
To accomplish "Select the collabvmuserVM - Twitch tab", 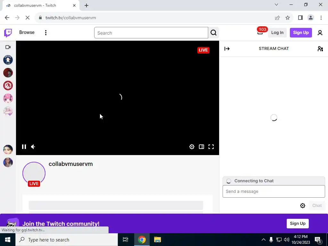I will [x=41, y=5].
